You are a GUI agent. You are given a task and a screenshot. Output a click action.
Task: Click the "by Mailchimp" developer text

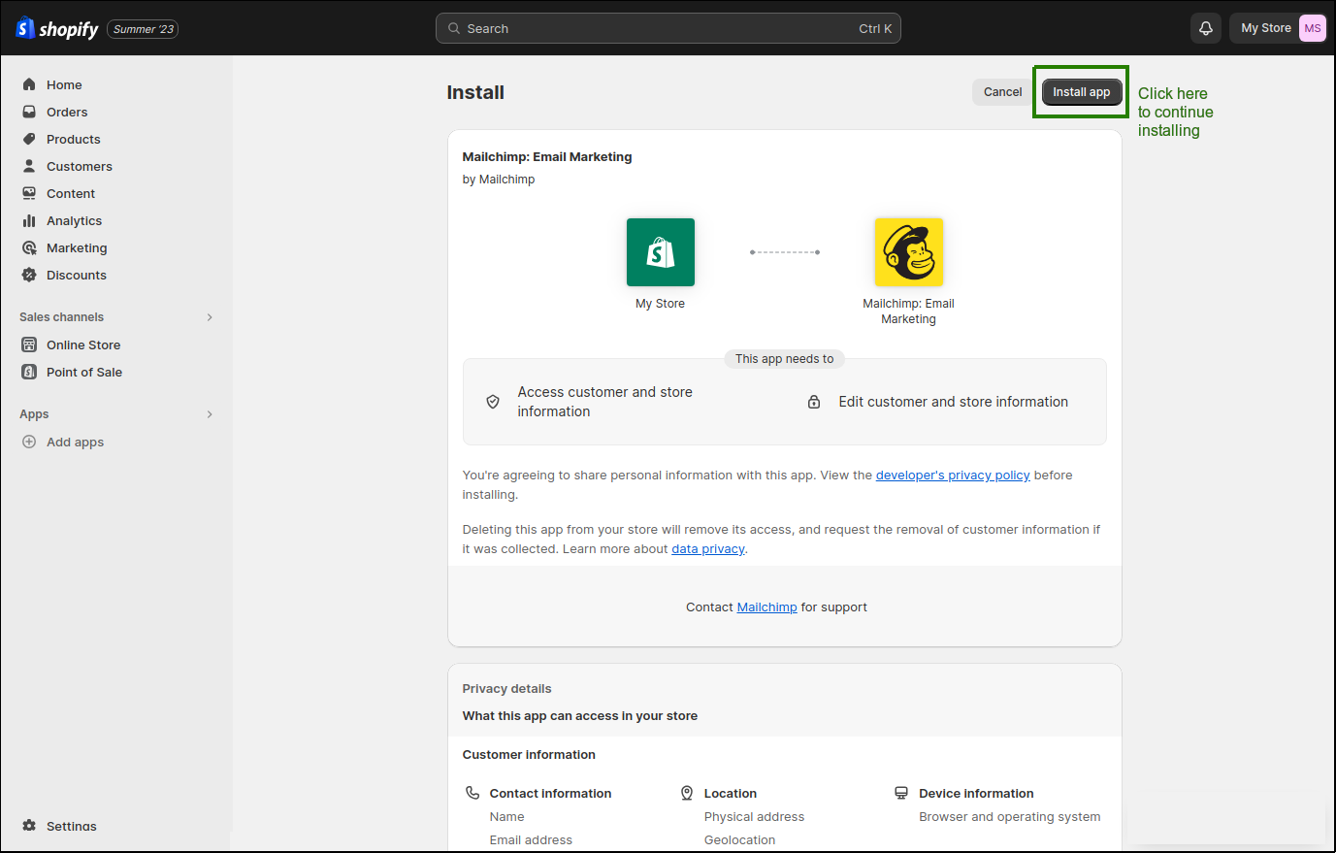tap(499, 180)
